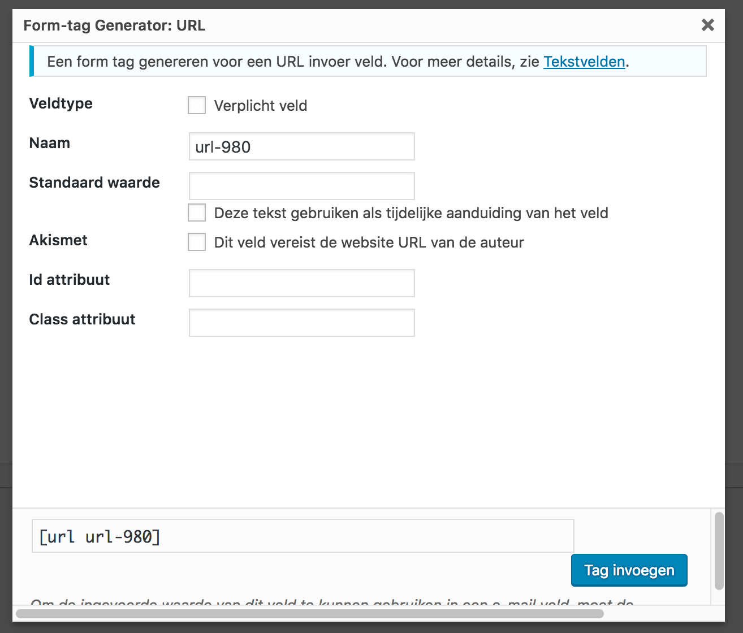
Task: Click the Form-tag Generator: URL title
Action: click(x=114, y=25)
